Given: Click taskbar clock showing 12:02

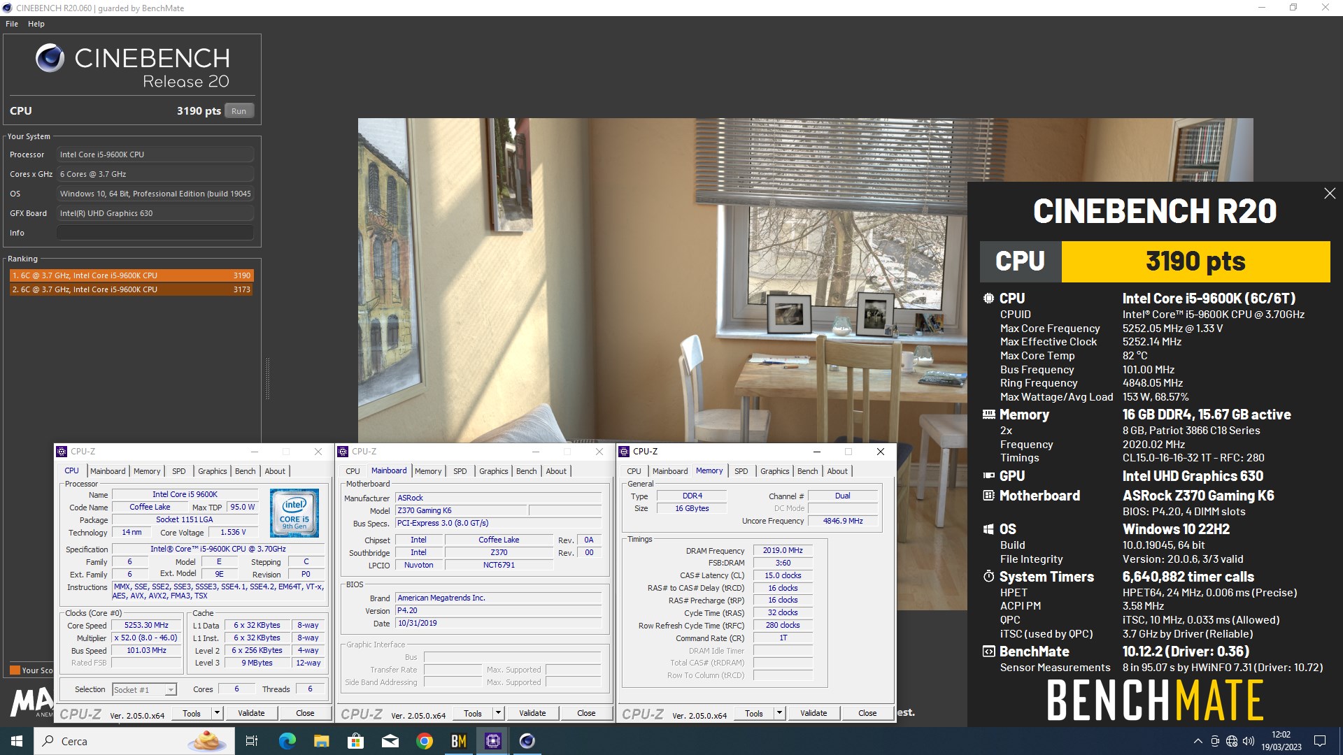Looking at the screenshot, I should (x=1281, y=741).
